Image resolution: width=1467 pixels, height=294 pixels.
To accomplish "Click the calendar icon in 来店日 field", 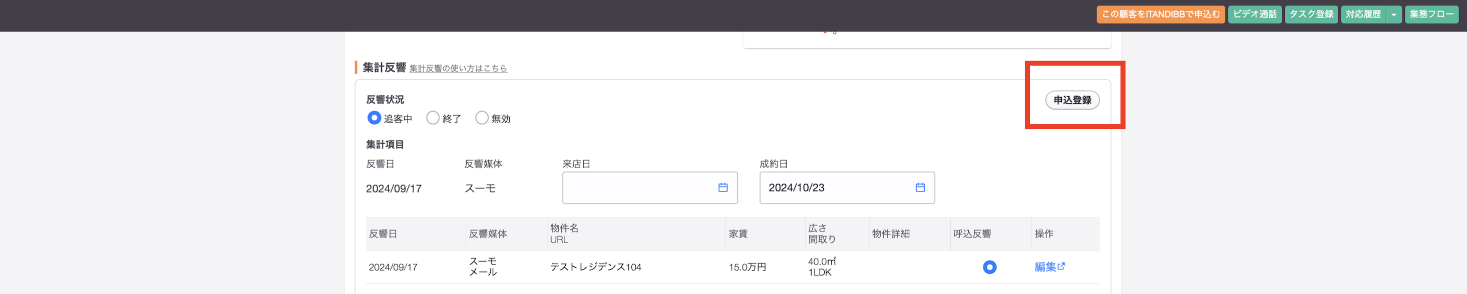I will [722, 187].
